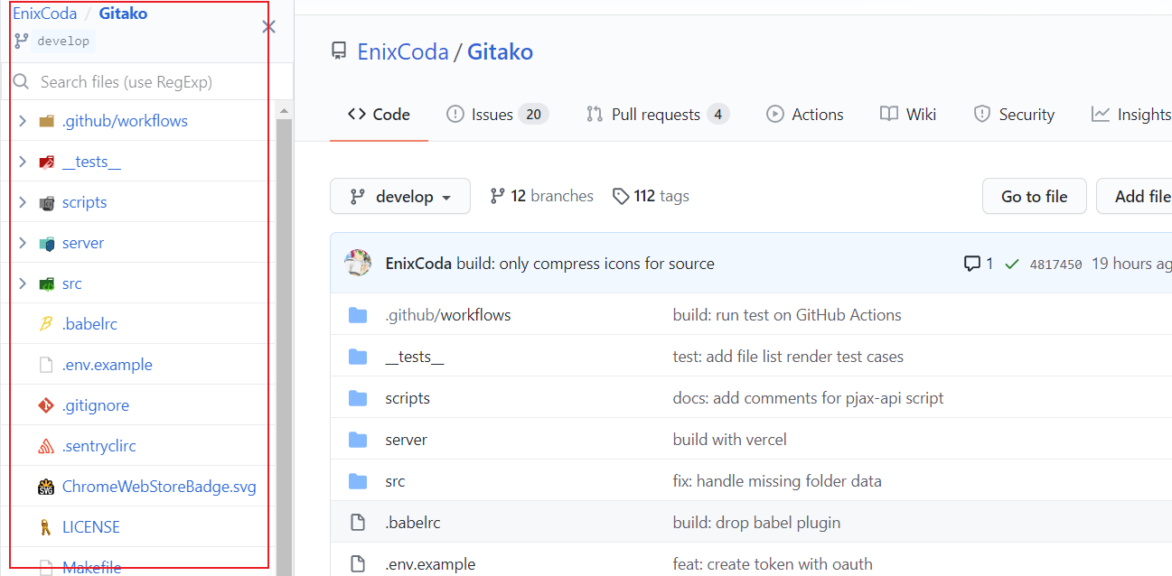Open Gitako repo link in main heading
Image resolution: width=1172 pixels, height=576 pixels.
click(500, 51)
